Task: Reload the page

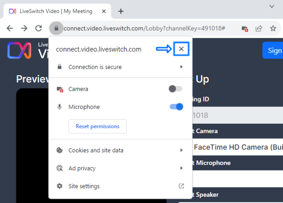Action: click(38, 28)
